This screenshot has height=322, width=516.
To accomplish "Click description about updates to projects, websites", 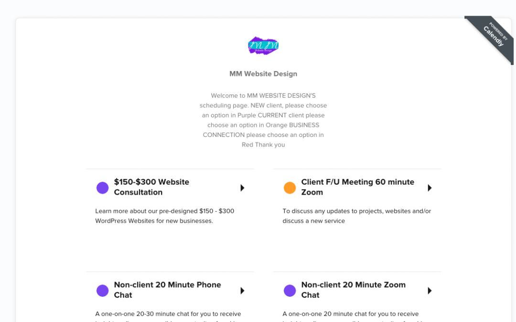I will coord(357,216).
